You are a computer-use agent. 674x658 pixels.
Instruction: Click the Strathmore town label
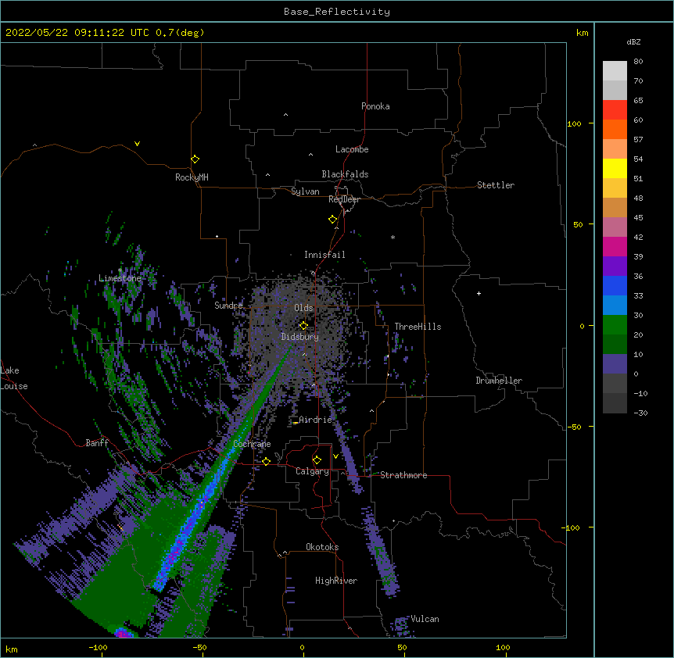pos(403,475)
